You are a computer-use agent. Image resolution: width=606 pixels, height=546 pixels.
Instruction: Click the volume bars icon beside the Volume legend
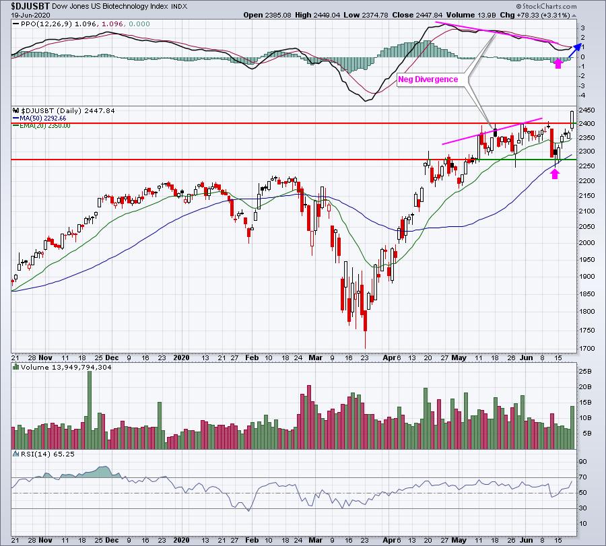16,367
